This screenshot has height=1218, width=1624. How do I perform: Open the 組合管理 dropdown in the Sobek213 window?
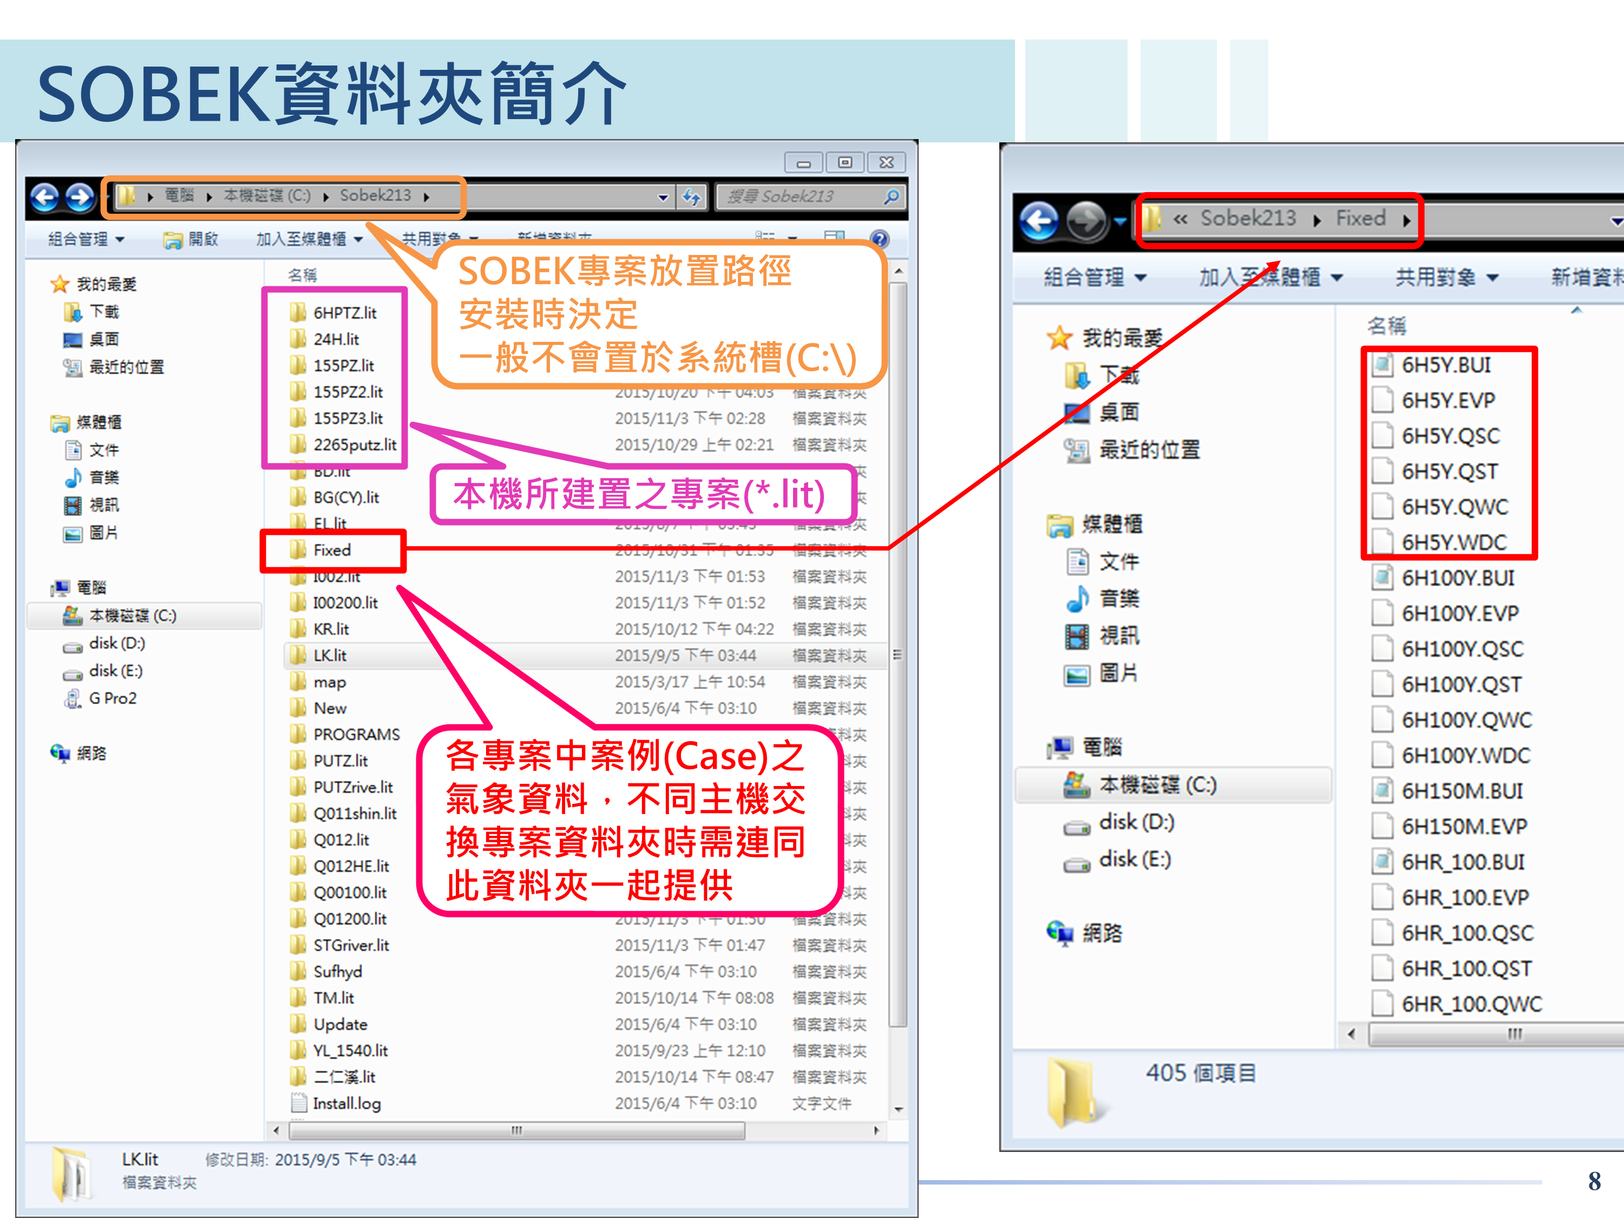[87, 239]
